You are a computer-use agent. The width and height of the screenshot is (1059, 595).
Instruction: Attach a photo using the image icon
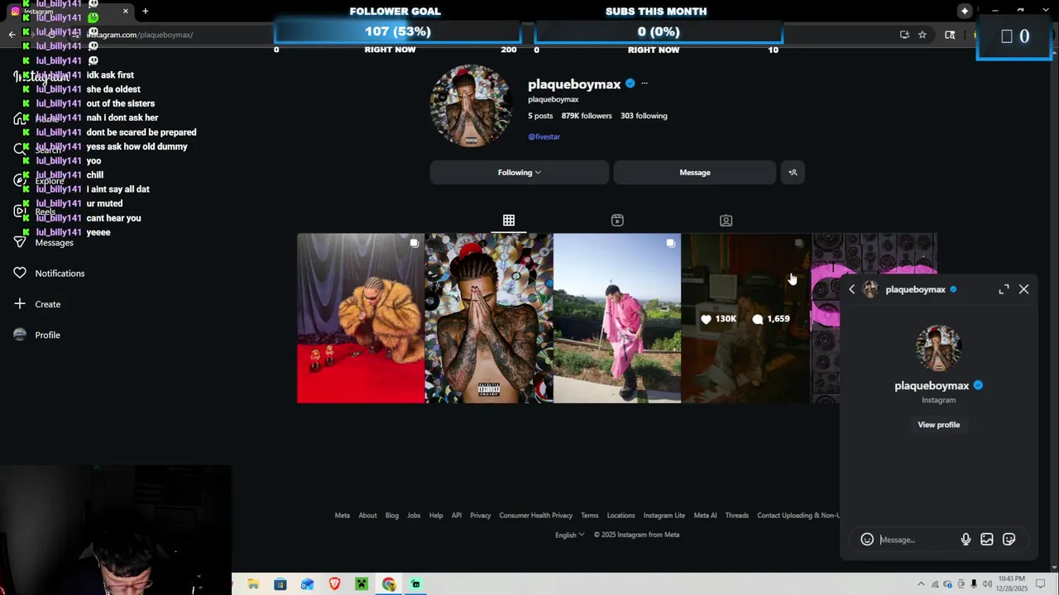coord(987,540)
